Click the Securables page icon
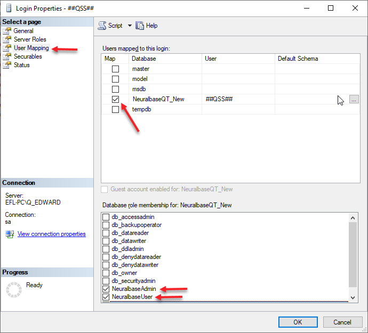This screenshot has height=333, width=368. point(7,56)
